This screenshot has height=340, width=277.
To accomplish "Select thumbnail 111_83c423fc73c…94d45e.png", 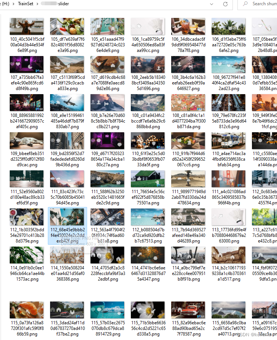I will (x=67, y=179).
